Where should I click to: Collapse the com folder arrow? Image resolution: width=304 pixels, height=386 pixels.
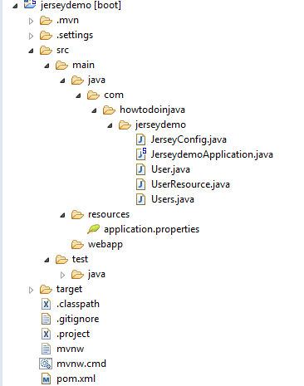click(x=78, y=95)
